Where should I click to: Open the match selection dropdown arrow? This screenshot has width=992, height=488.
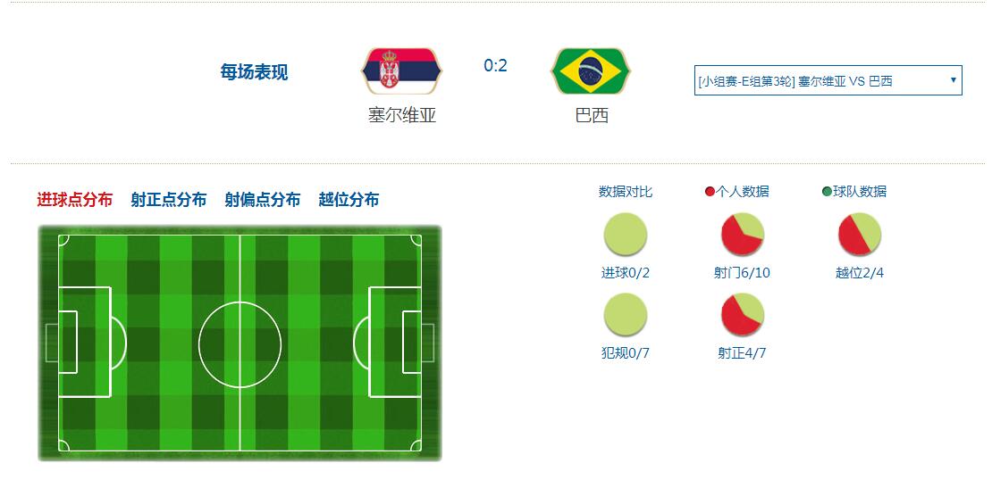click(953, 80)
